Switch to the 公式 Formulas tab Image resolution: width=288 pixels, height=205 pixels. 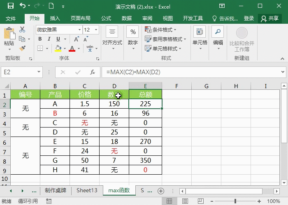[106, 18]
